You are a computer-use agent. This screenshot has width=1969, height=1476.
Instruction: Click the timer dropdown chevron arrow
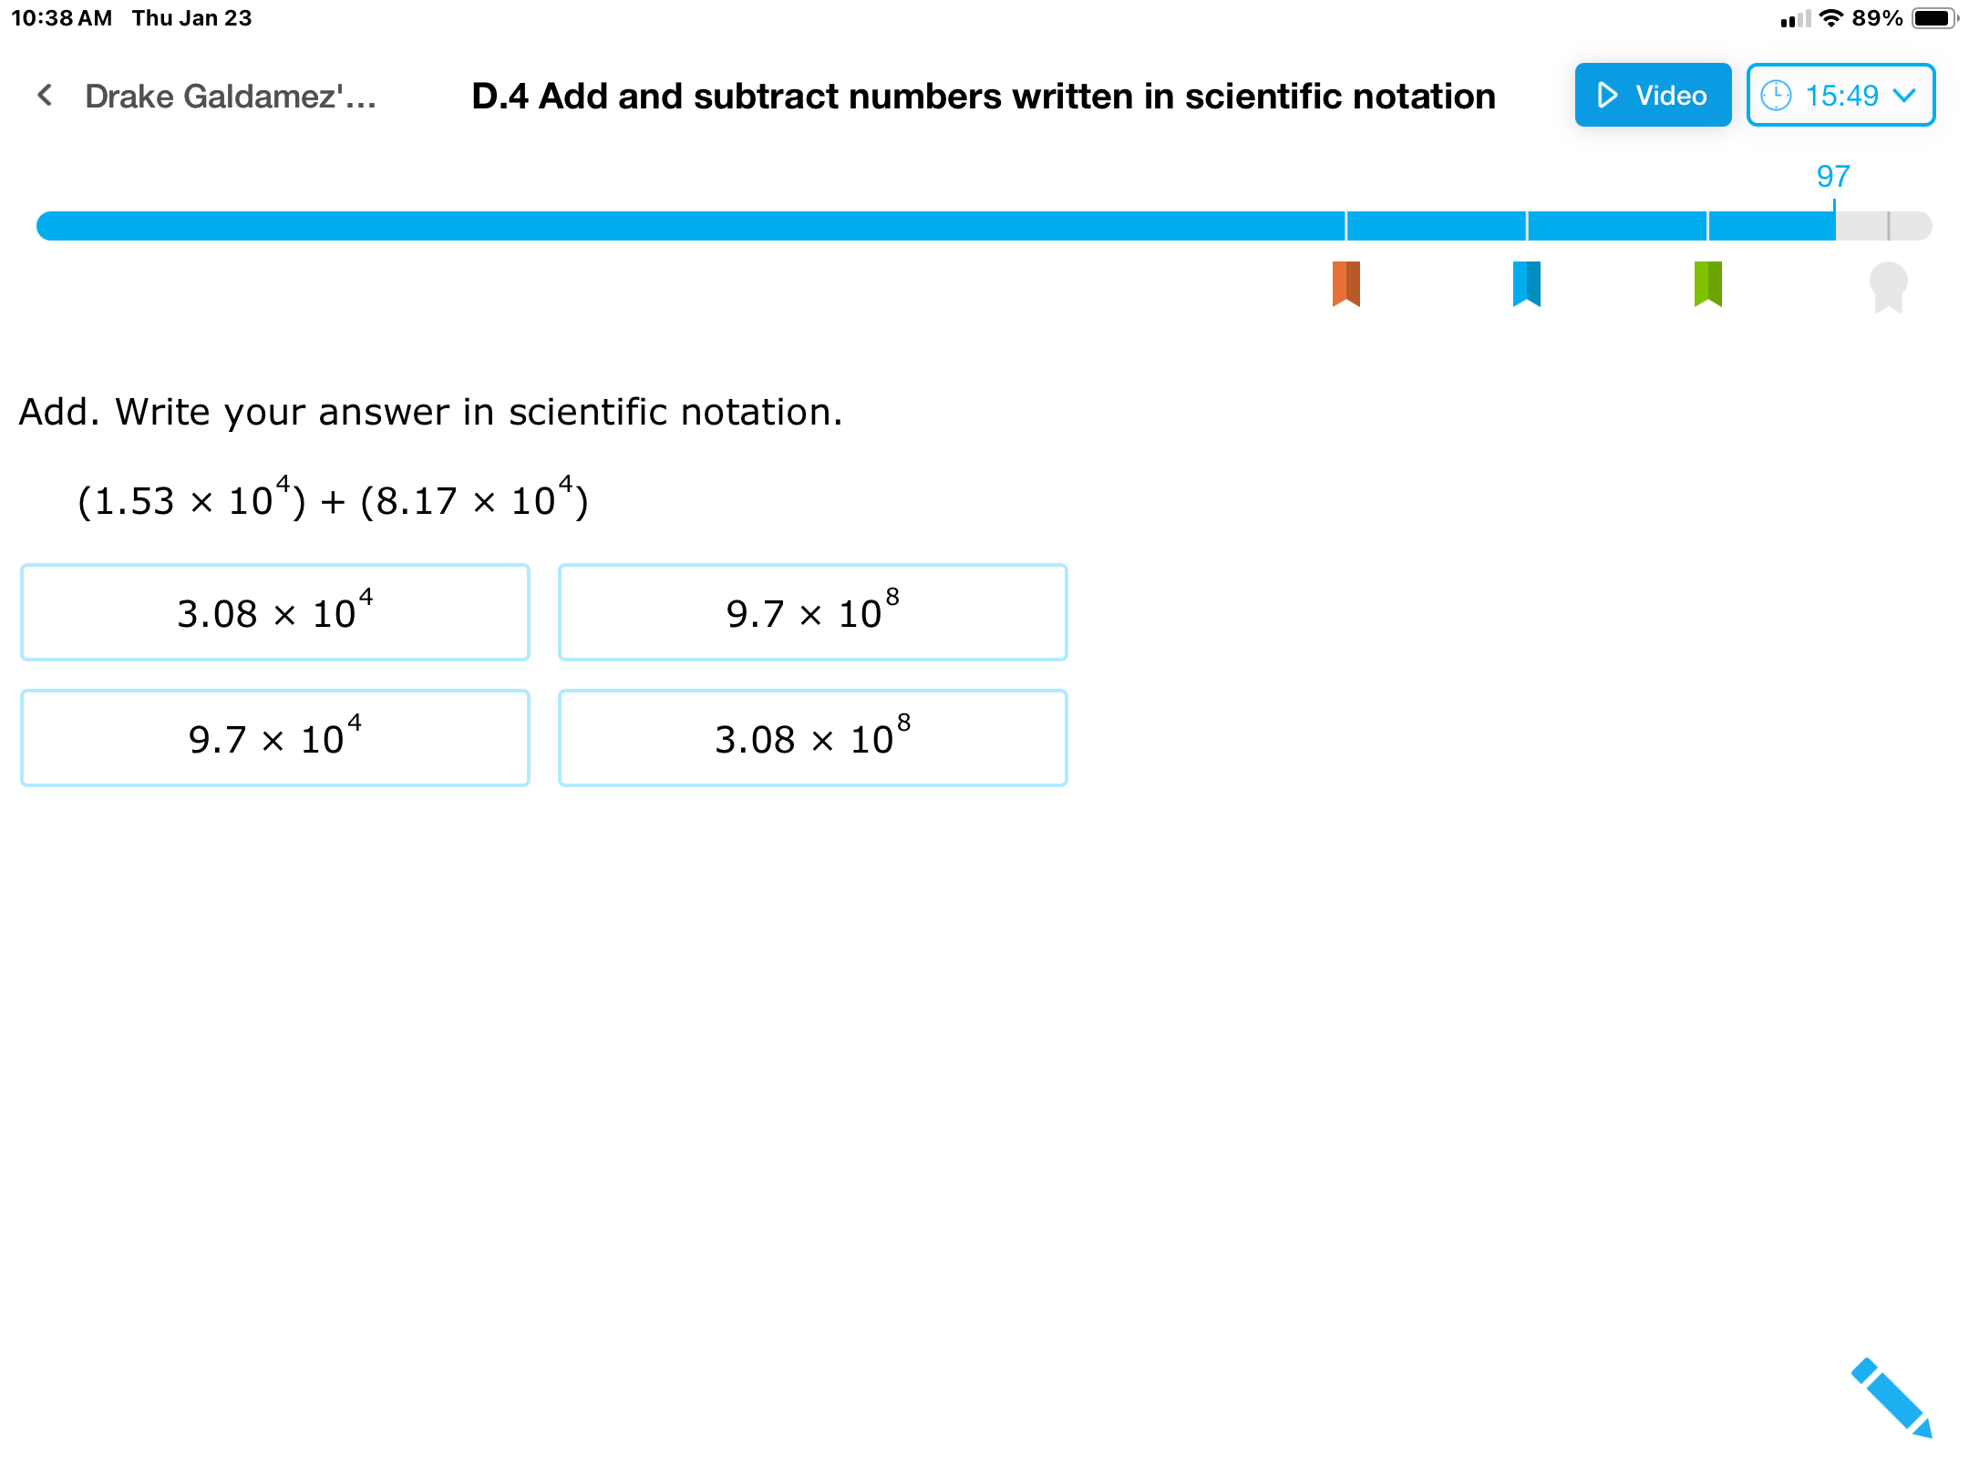click(x=1903, y=96)
